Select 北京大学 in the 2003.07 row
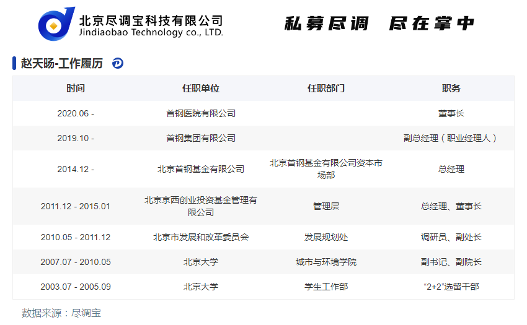Image resolution: width=527 pixels, height=325 pixels. point(201,287)
